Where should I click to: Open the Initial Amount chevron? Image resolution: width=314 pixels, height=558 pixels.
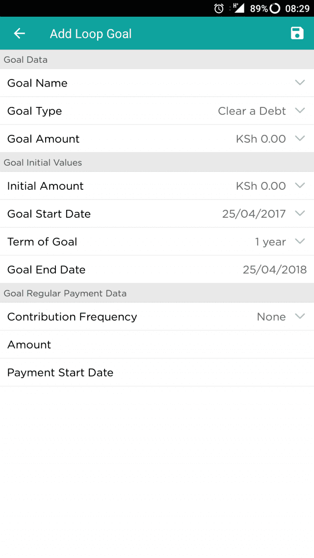coord(300,185)
